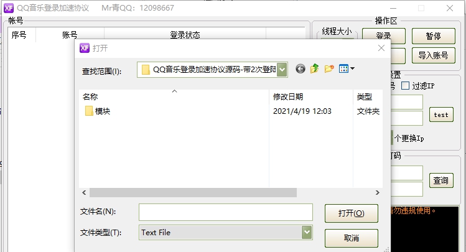Open view options dropdown arrow
Screen dimensions: 466x252
pyautogui.click(x=353, y=68)
